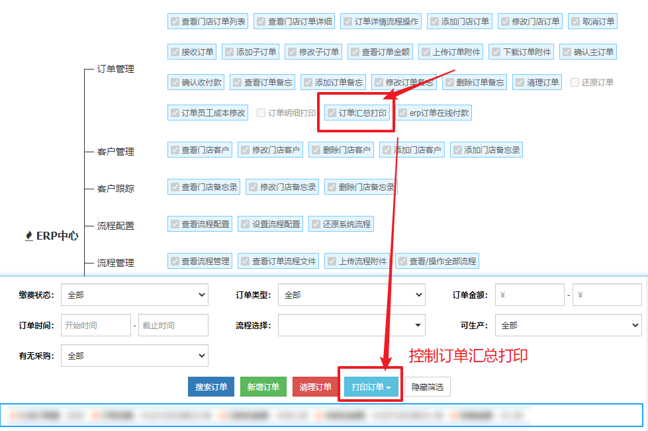Screen dimensions: 648x431
Task: Check the 还原订单 permission box
Action: [x=575, y=83]
